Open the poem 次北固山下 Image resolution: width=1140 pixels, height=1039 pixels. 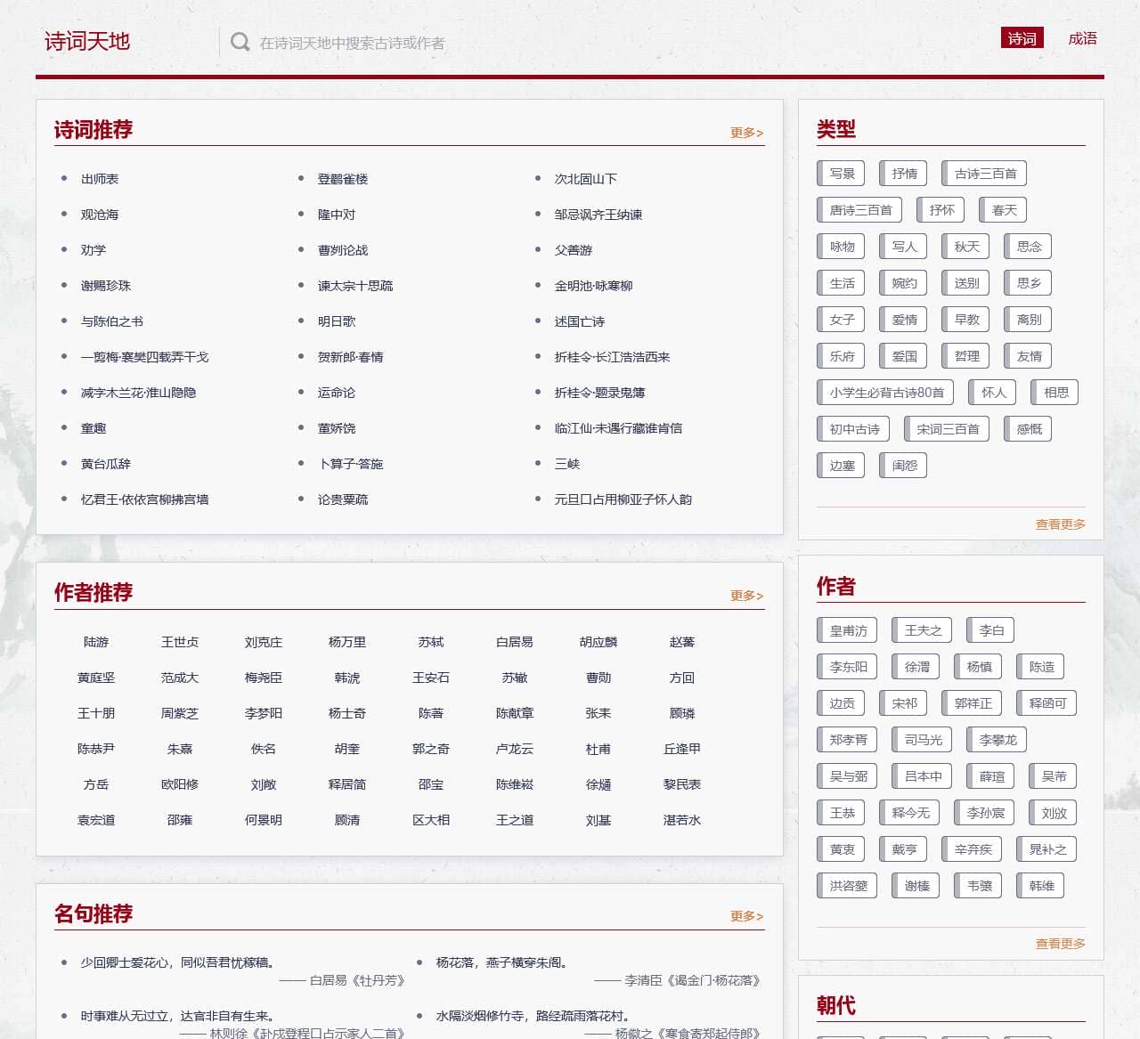pos(586,179)
